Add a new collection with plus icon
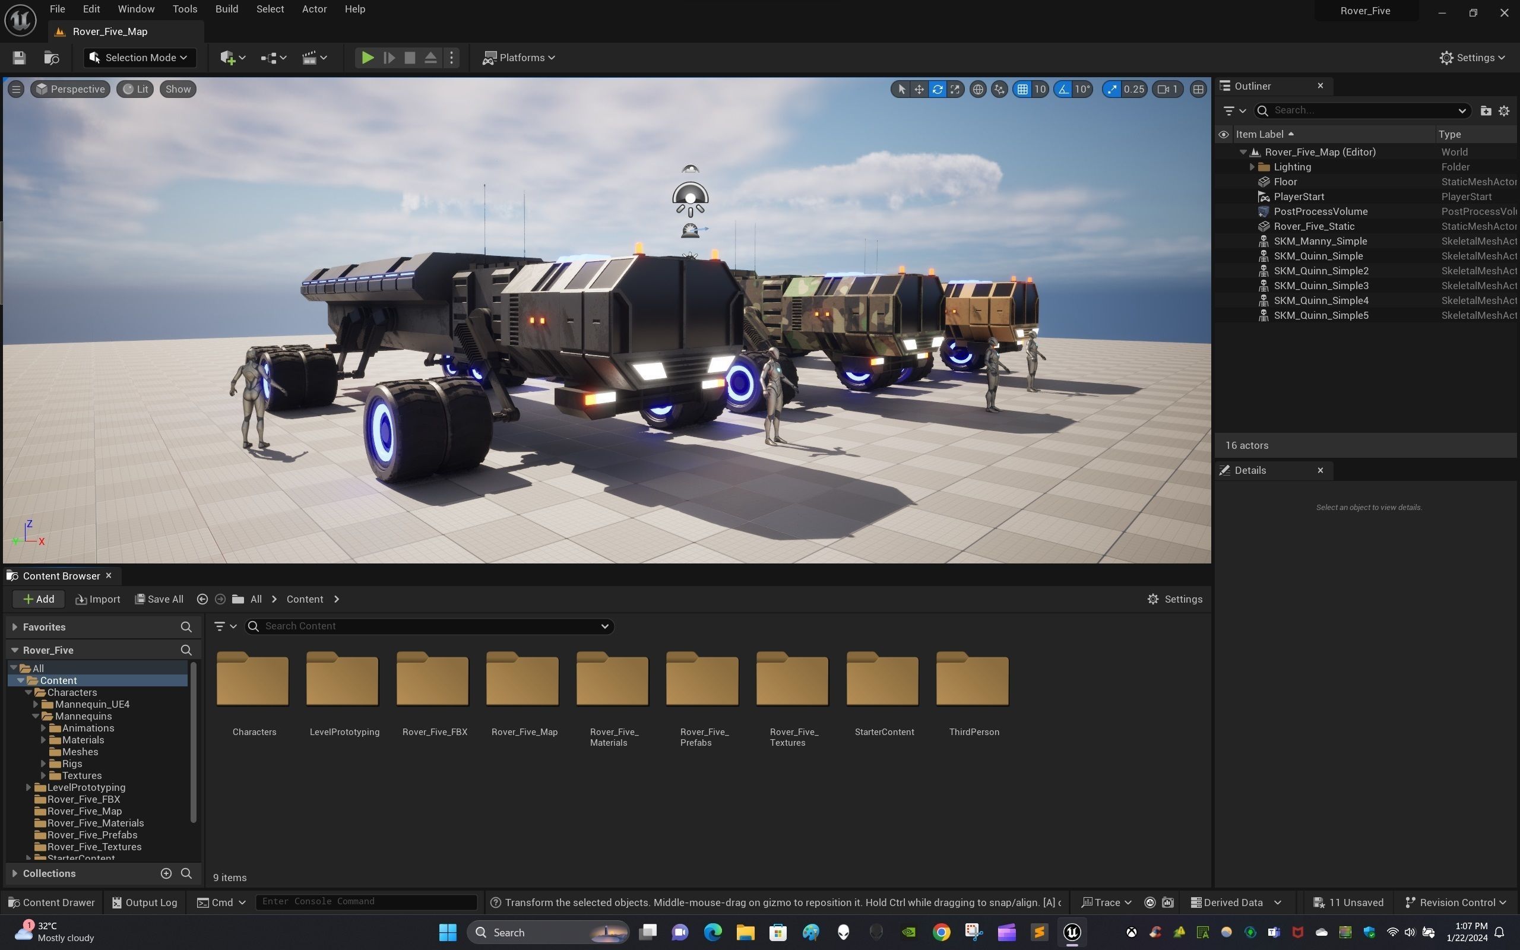 tap(166, 873)
